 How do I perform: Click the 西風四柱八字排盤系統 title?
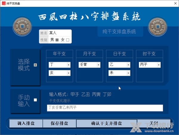point(89,16)
